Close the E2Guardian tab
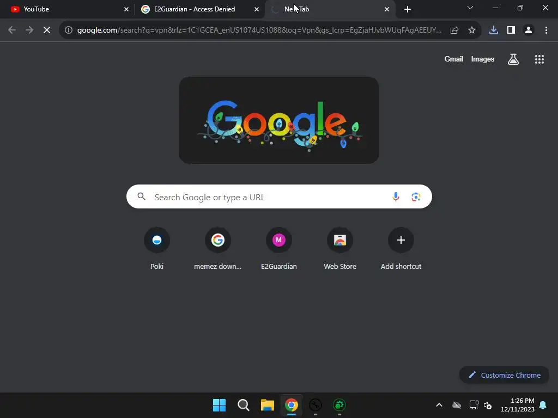 click(x=257, y=9)
